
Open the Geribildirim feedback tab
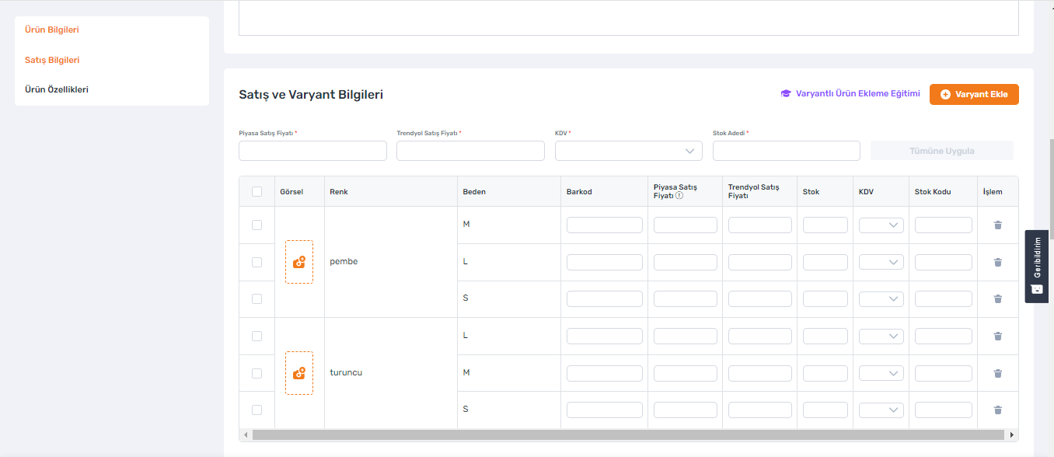(1037, 267)
